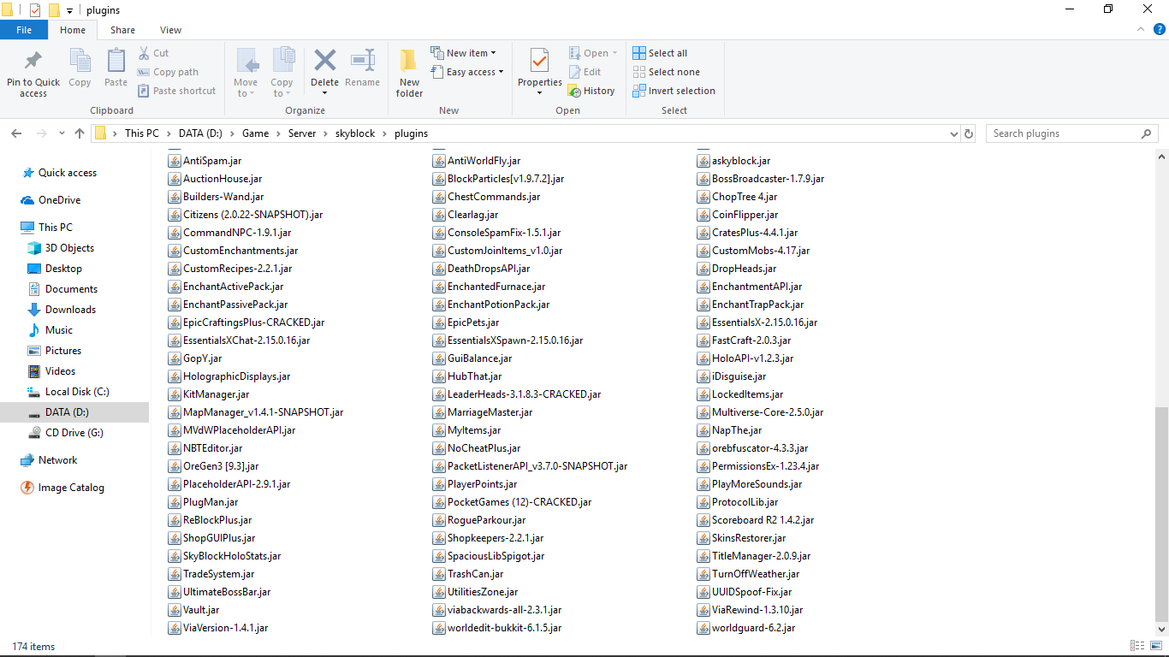Expand the New item dropdown
1169x657 pixels.
point(463,53)
